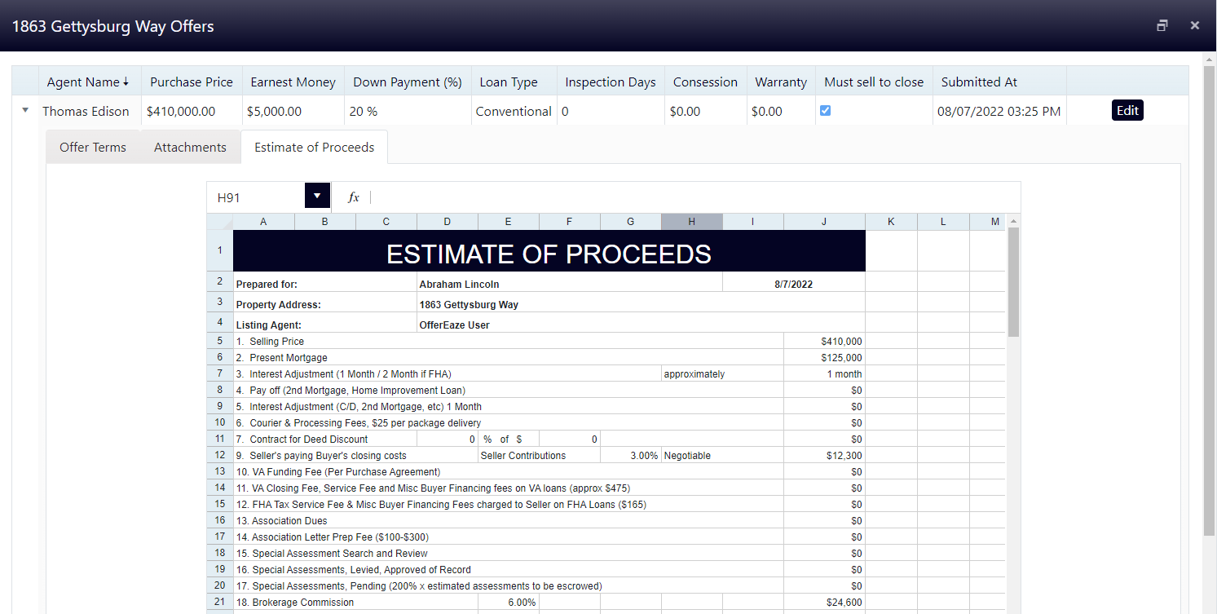Screen dimensions: 1217x614
Task: Select spreadsheet column H header
Action: [x=691, y=222]
